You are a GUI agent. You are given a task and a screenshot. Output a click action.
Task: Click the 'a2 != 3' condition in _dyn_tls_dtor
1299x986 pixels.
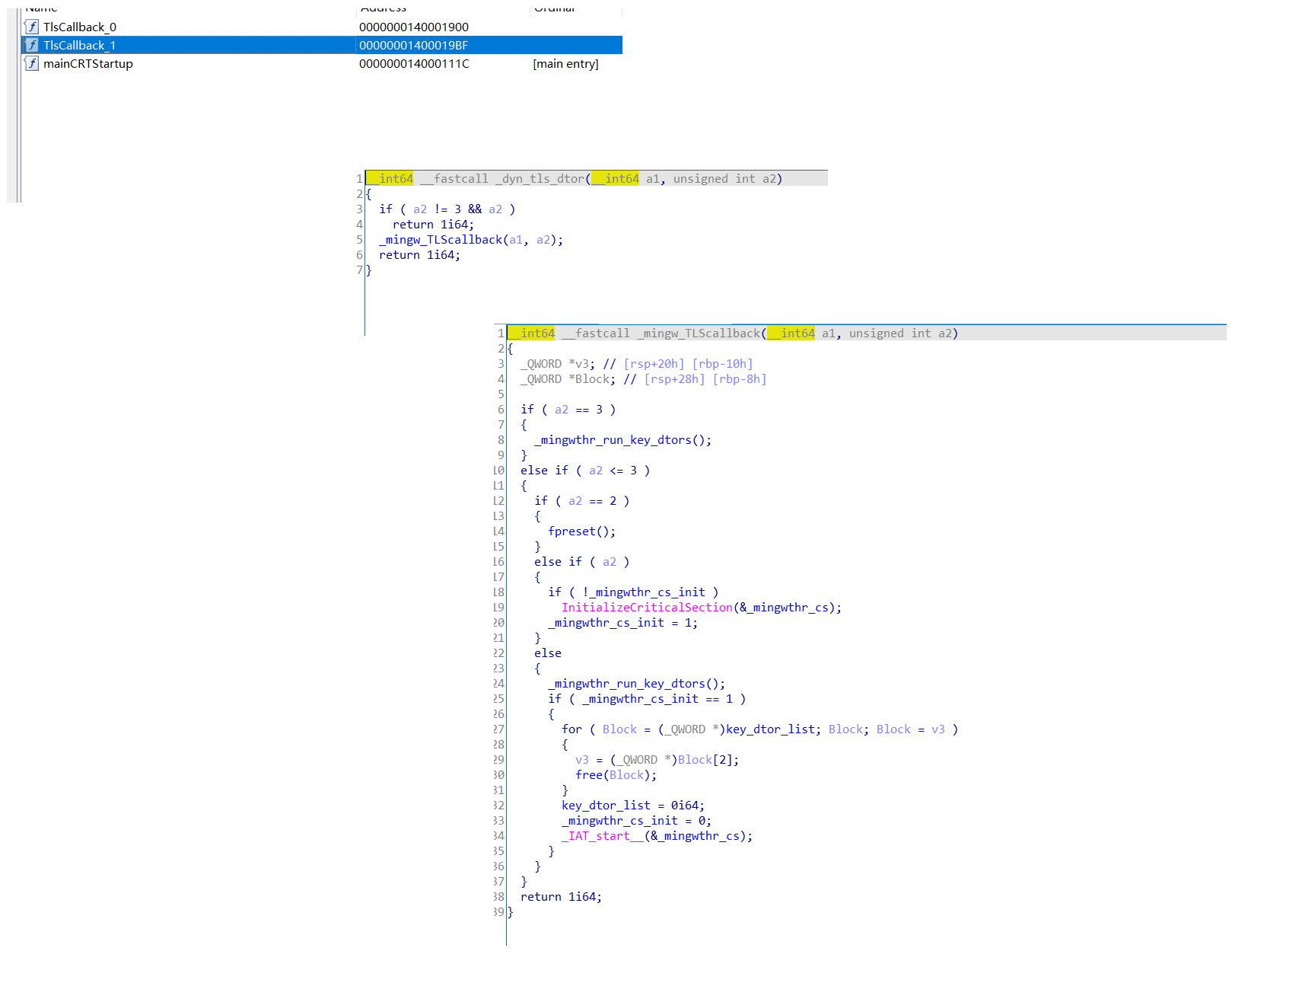coord(438,209)
